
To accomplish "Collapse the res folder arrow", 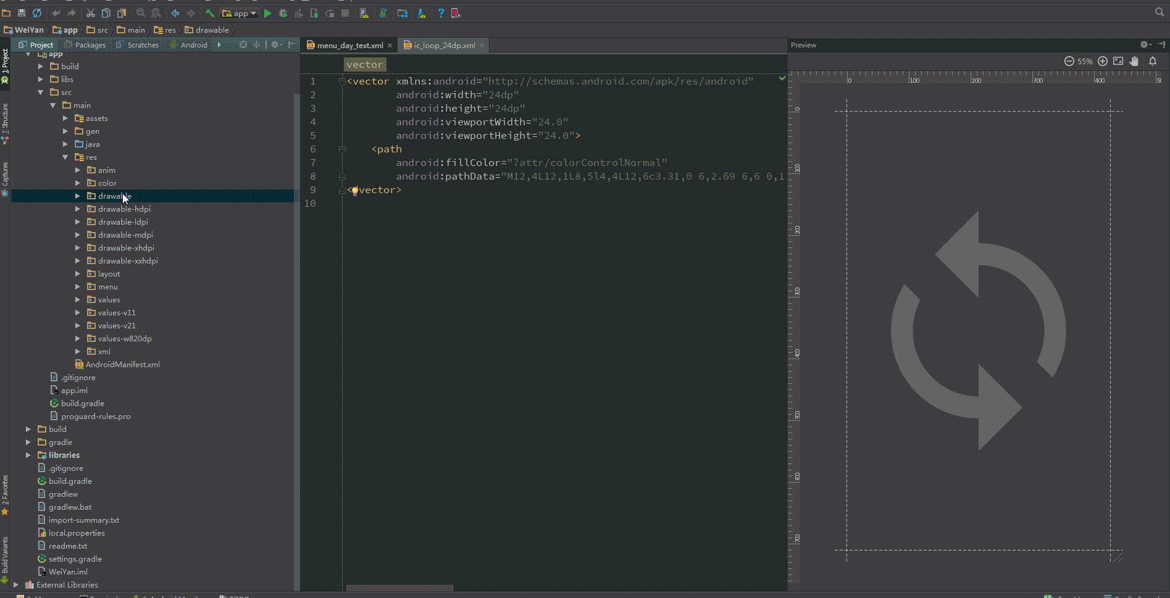I will 65,157.
